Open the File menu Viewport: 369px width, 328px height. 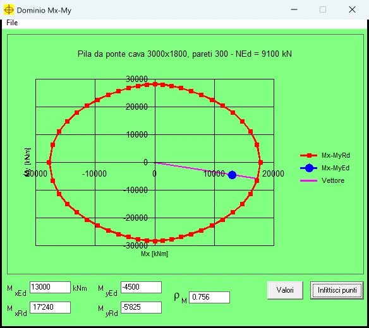pos(12,23)
